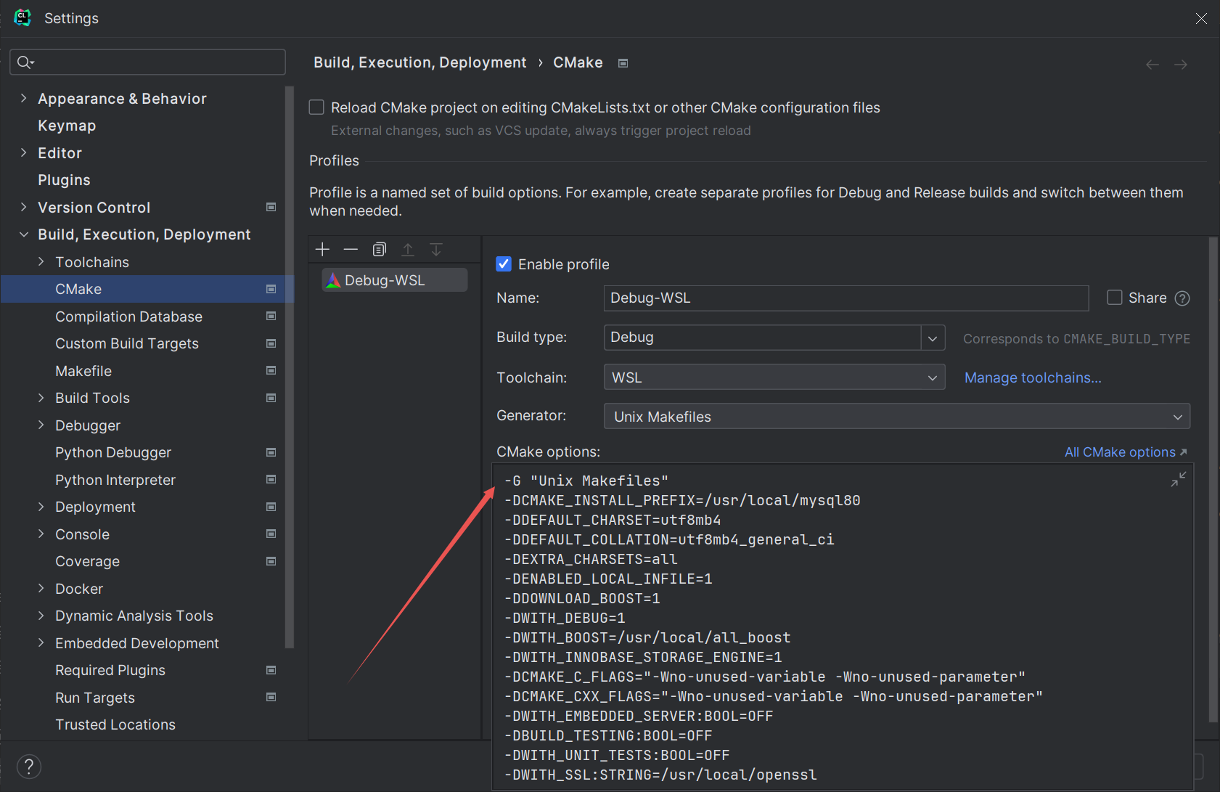This screenshot has height=792, width=1220.
Task: Click the search magnifier icon
Action: click(x=25, y=62)
